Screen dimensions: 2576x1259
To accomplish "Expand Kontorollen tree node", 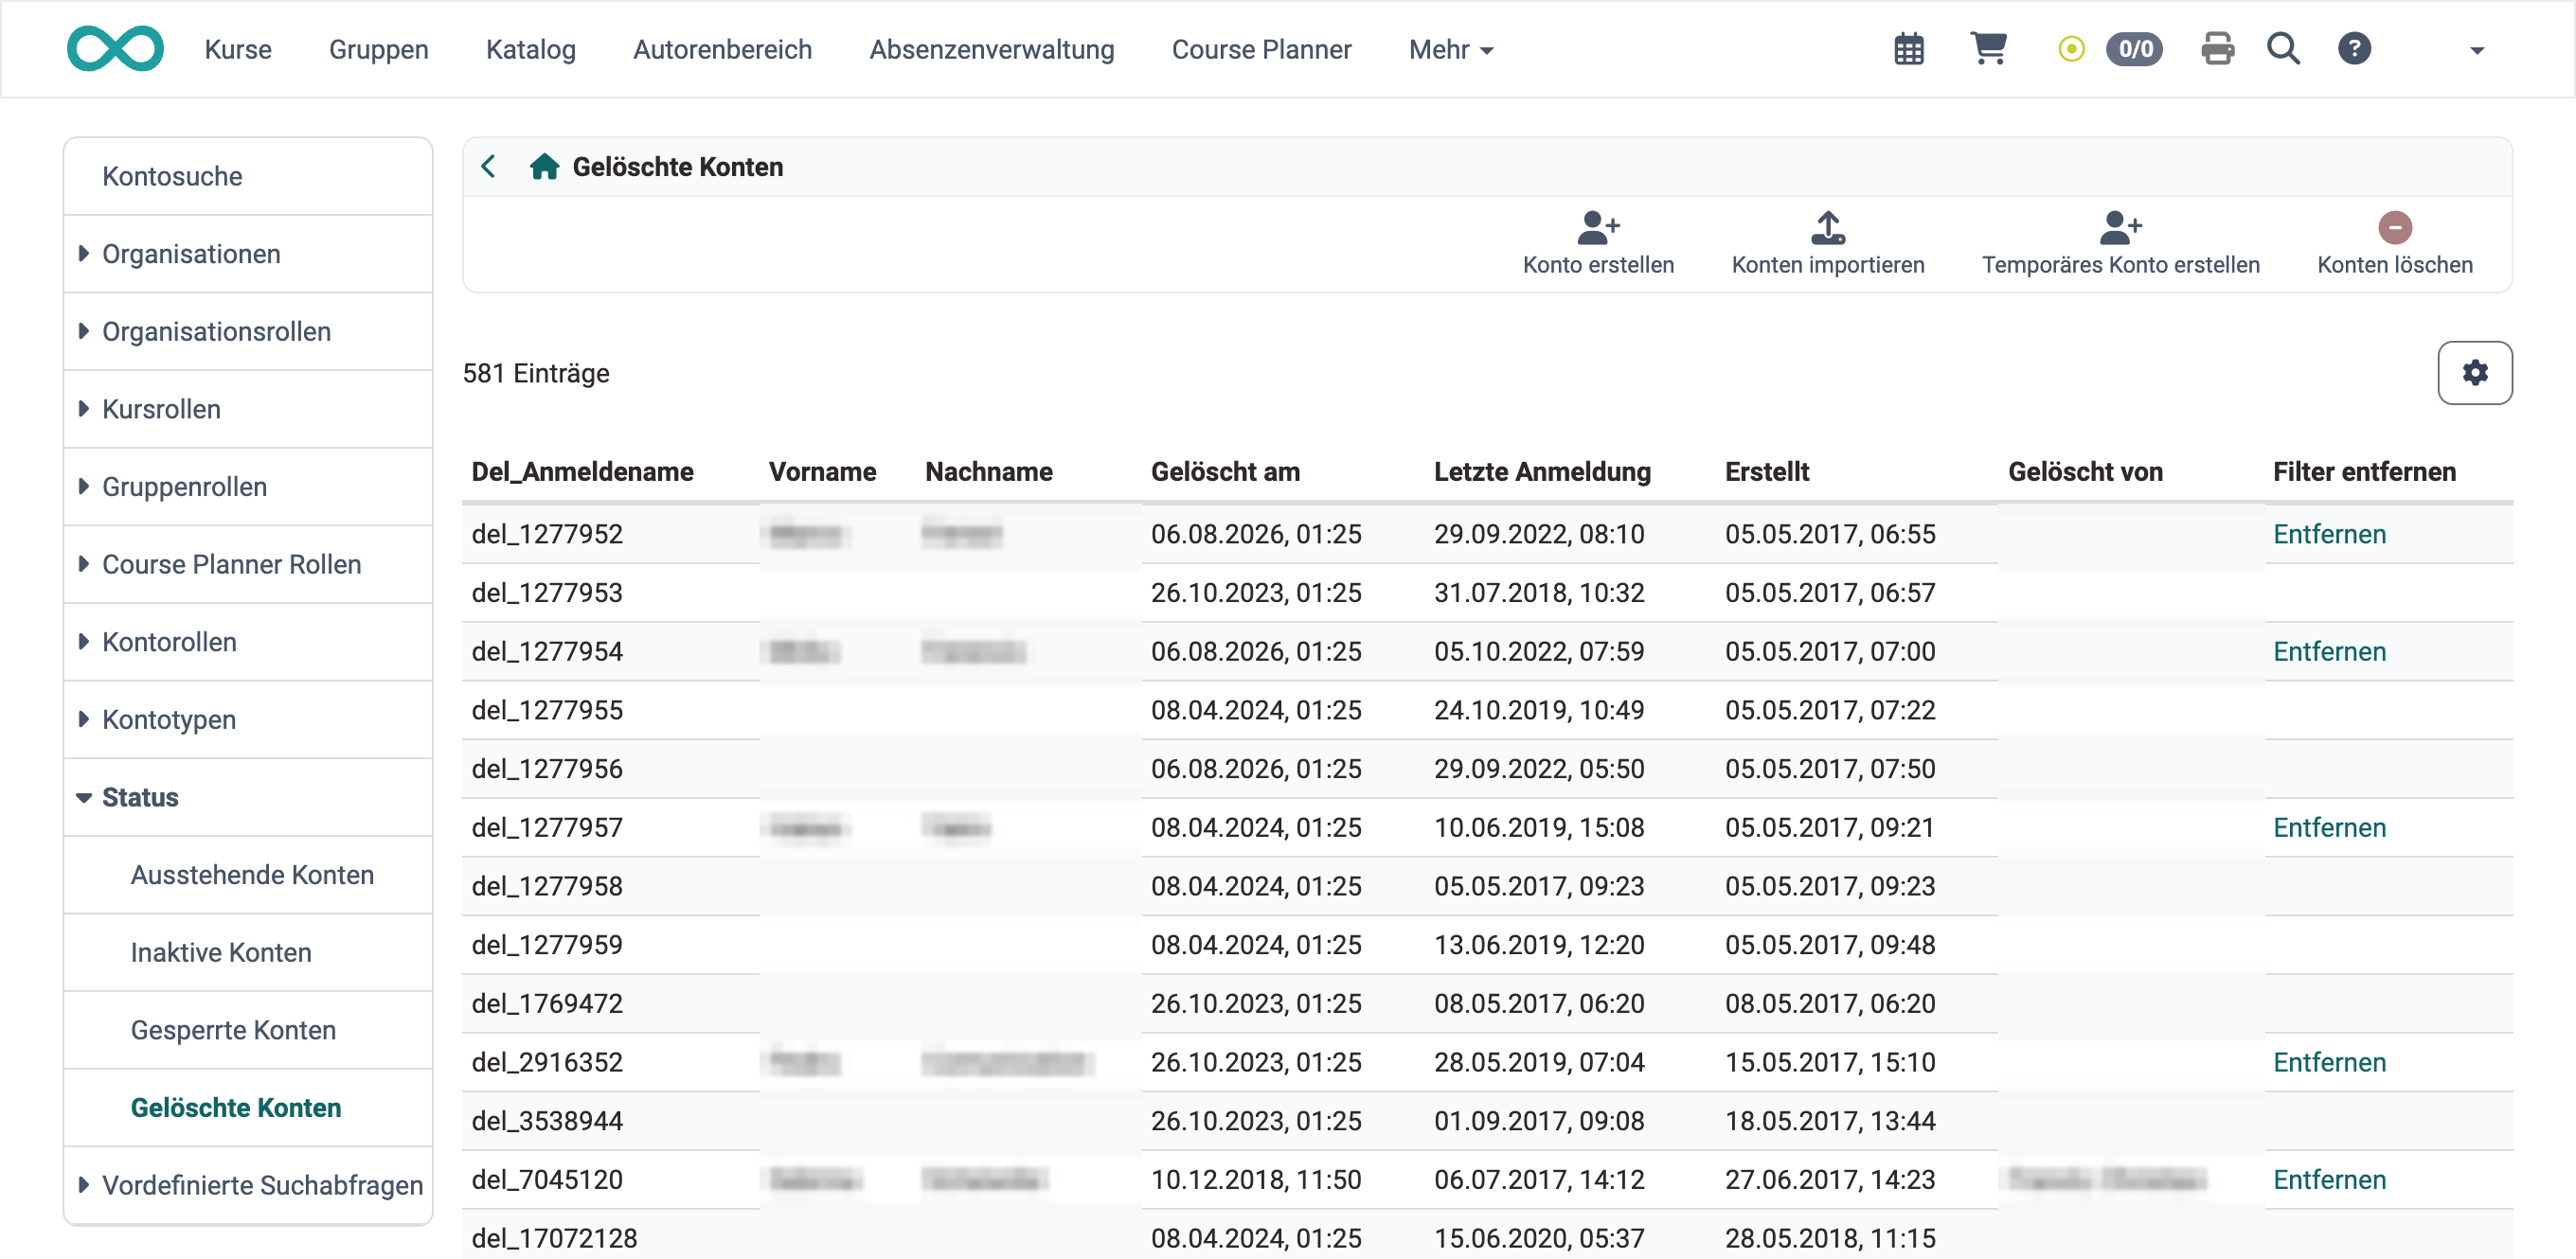I will pyautogui.click(x=83, y=642).
